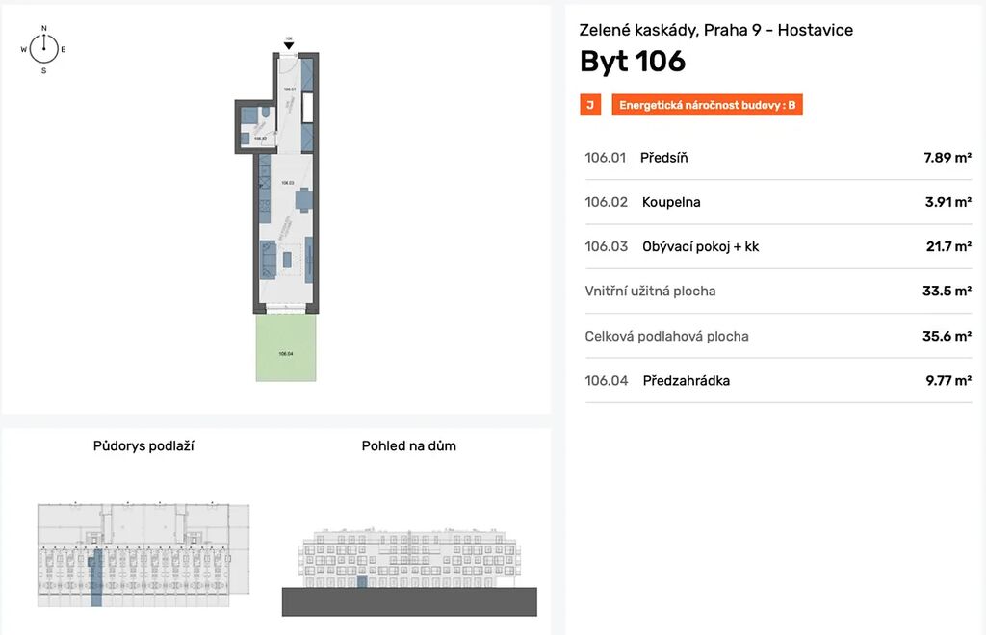Select the Koupelna 106.02 row

click(778, 202)
